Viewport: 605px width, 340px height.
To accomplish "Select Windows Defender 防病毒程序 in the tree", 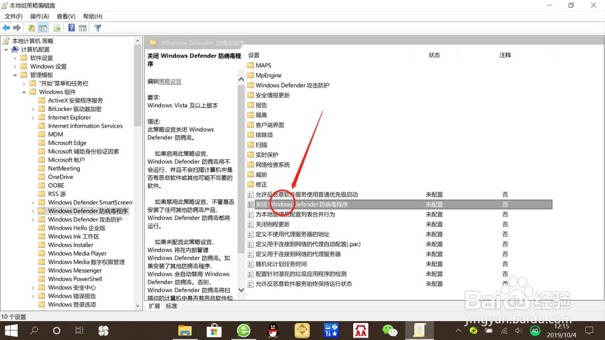I will coord(88,211).
